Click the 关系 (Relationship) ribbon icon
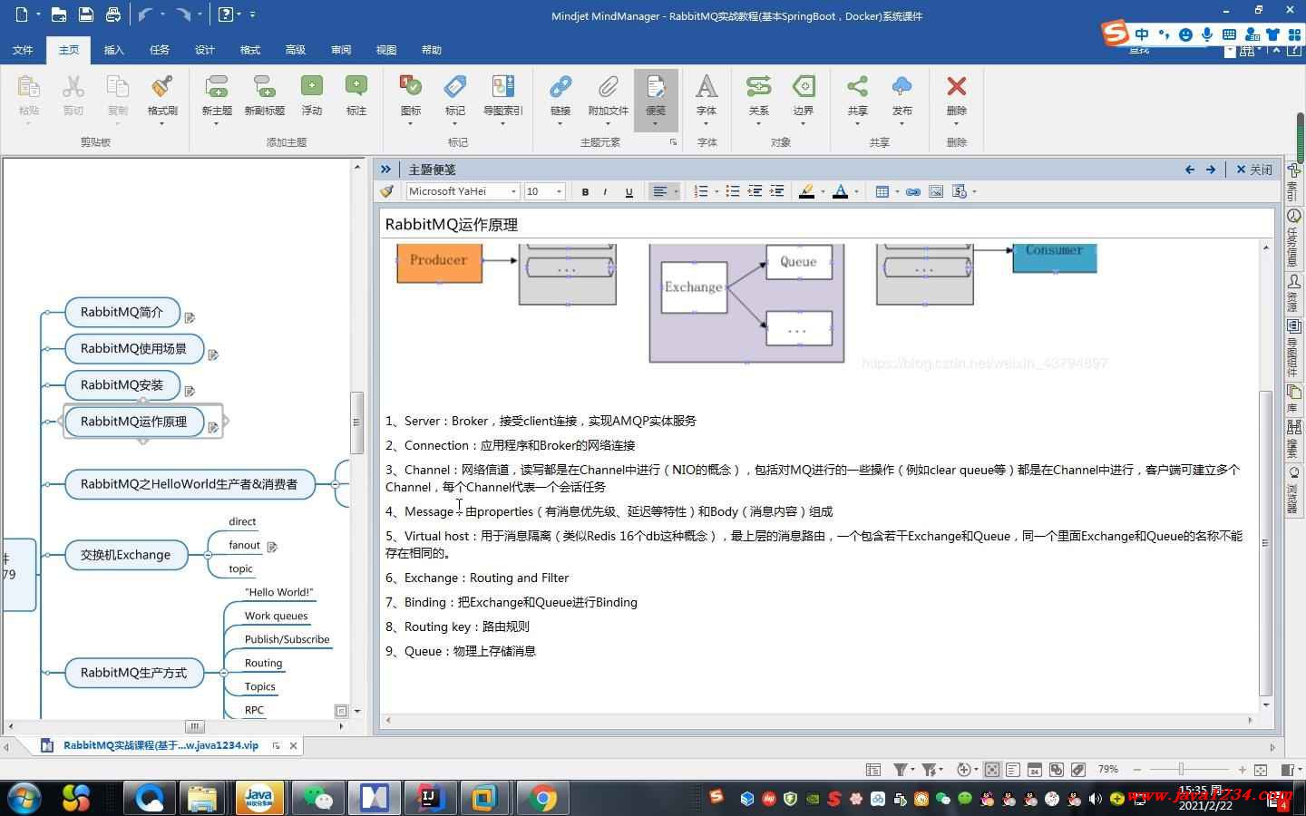Viewport: 1306px width, 816px height. coord(758,87)
